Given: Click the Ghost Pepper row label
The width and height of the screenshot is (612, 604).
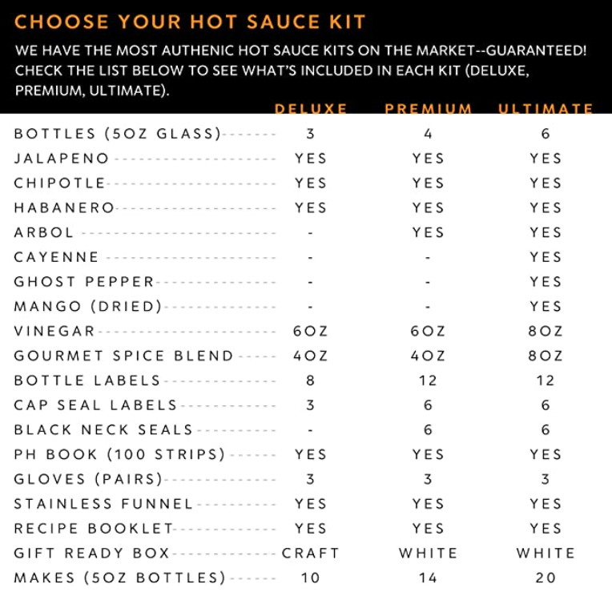Looking at the screenshot, I should (x=84, y=282).
